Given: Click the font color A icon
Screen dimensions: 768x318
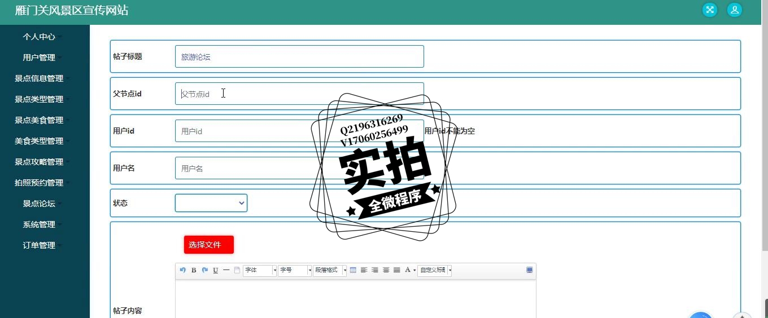Looking at the screenshot, I should coord(408,270).
